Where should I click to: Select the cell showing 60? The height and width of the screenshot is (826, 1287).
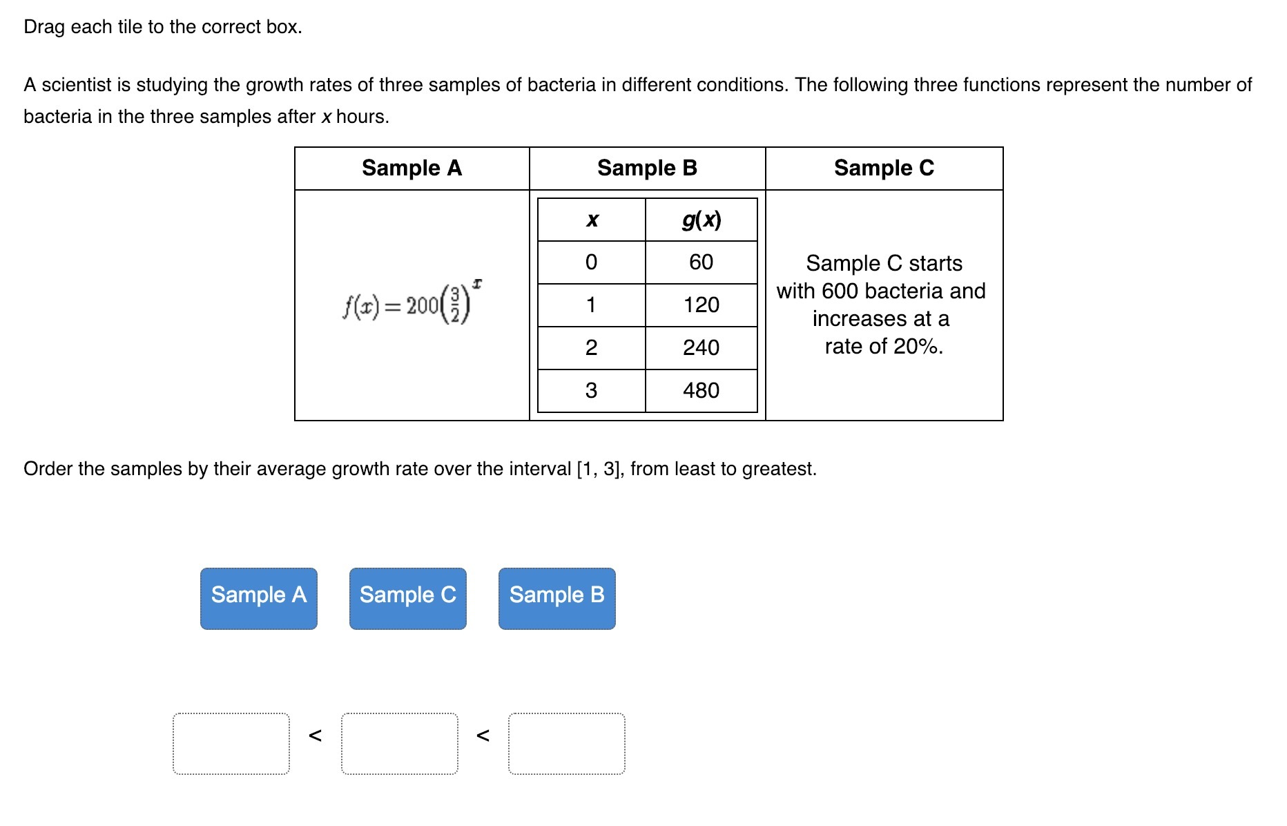point(701,262)
